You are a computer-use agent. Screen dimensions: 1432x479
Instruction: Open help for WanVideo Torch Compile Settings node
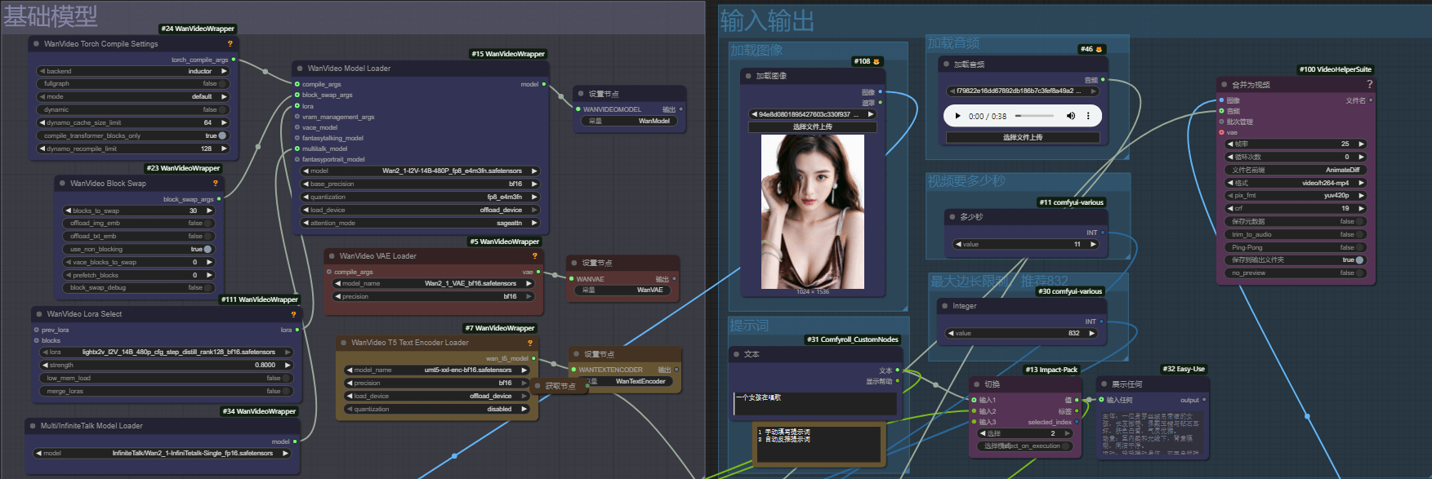pyautogui.click(x=230, y=44)
